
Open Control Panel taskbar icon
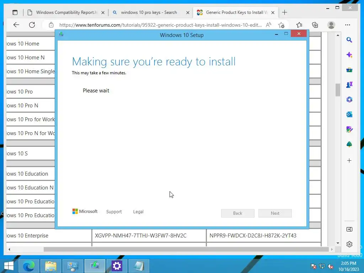(x=73, y=266)
